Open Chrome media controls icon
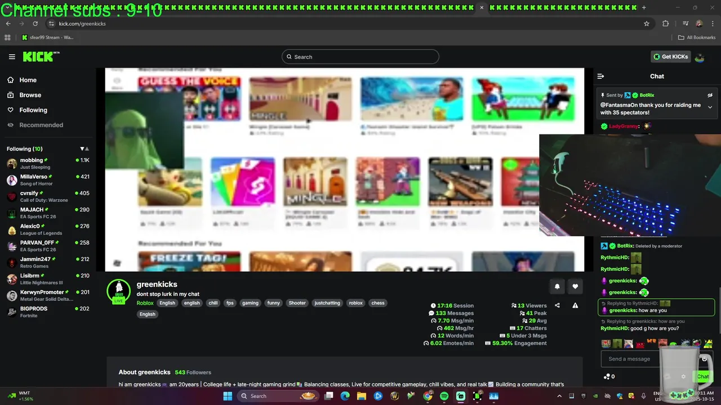 tap(686, 24)
